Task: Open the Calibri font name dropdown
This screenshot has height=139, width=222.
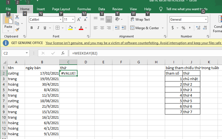Action: 61,20
